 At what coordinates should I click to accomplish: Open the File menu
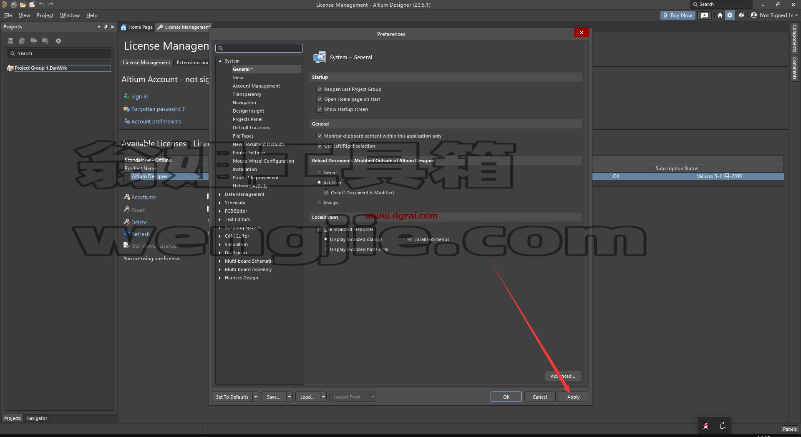click(8, 15)
